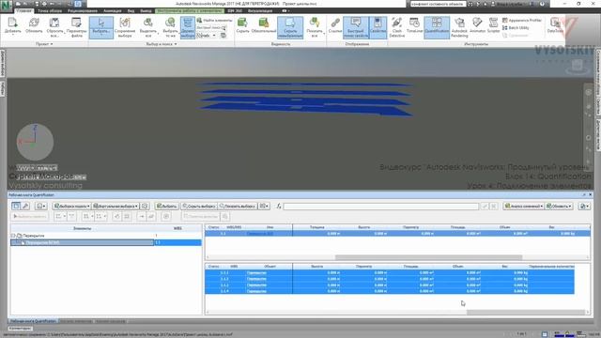This screenshot has height=338, width=601.
Task: Click Выбрать button in Quantification toolbar
Action: [167, 207]
